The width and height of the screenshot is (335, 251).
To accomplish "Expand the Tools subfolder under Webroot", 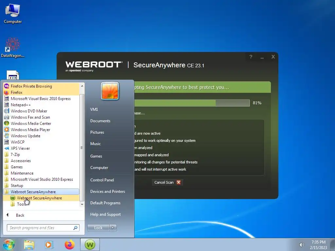I will point(41,204).
